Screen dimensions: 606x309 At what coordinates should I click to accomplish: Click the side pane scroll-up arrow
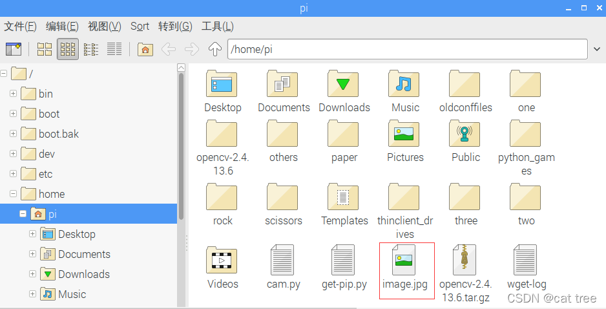(181, 68)
